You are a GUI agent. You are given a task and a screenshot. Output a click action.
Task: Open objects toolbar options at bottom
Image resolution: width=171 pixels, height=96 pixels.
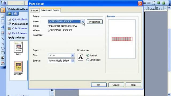[4, 67]
